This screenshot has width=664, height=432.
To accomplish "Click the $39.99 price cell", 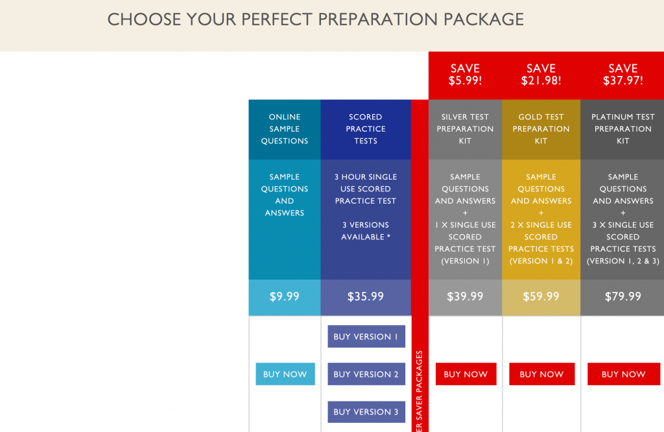I will point(465,297).
